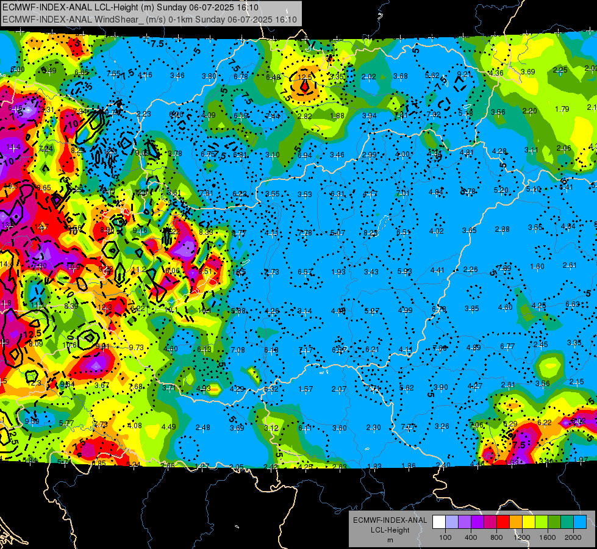Image resolution: width=597 pixels, height=549 pixels.
Task: Click the 1600 label on the legend scale
Action: pyautogui.click(x=547, y=537)
